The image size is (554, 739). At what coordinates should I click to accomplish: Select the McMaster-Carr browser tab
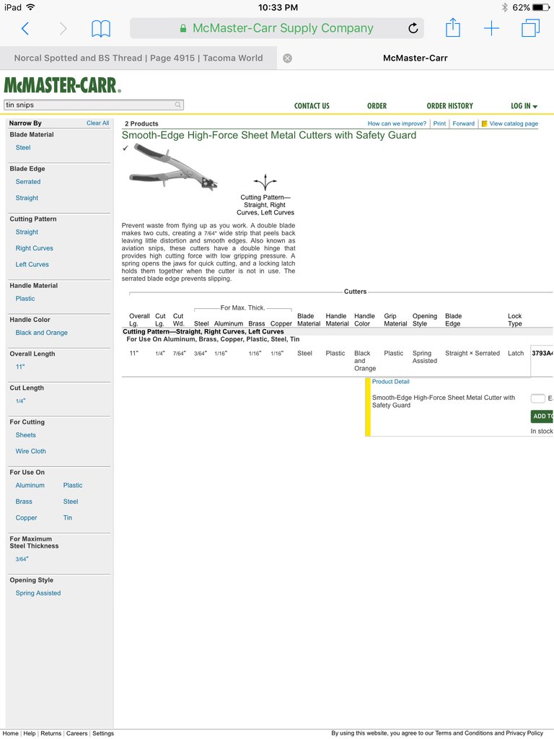coord(415,58)
